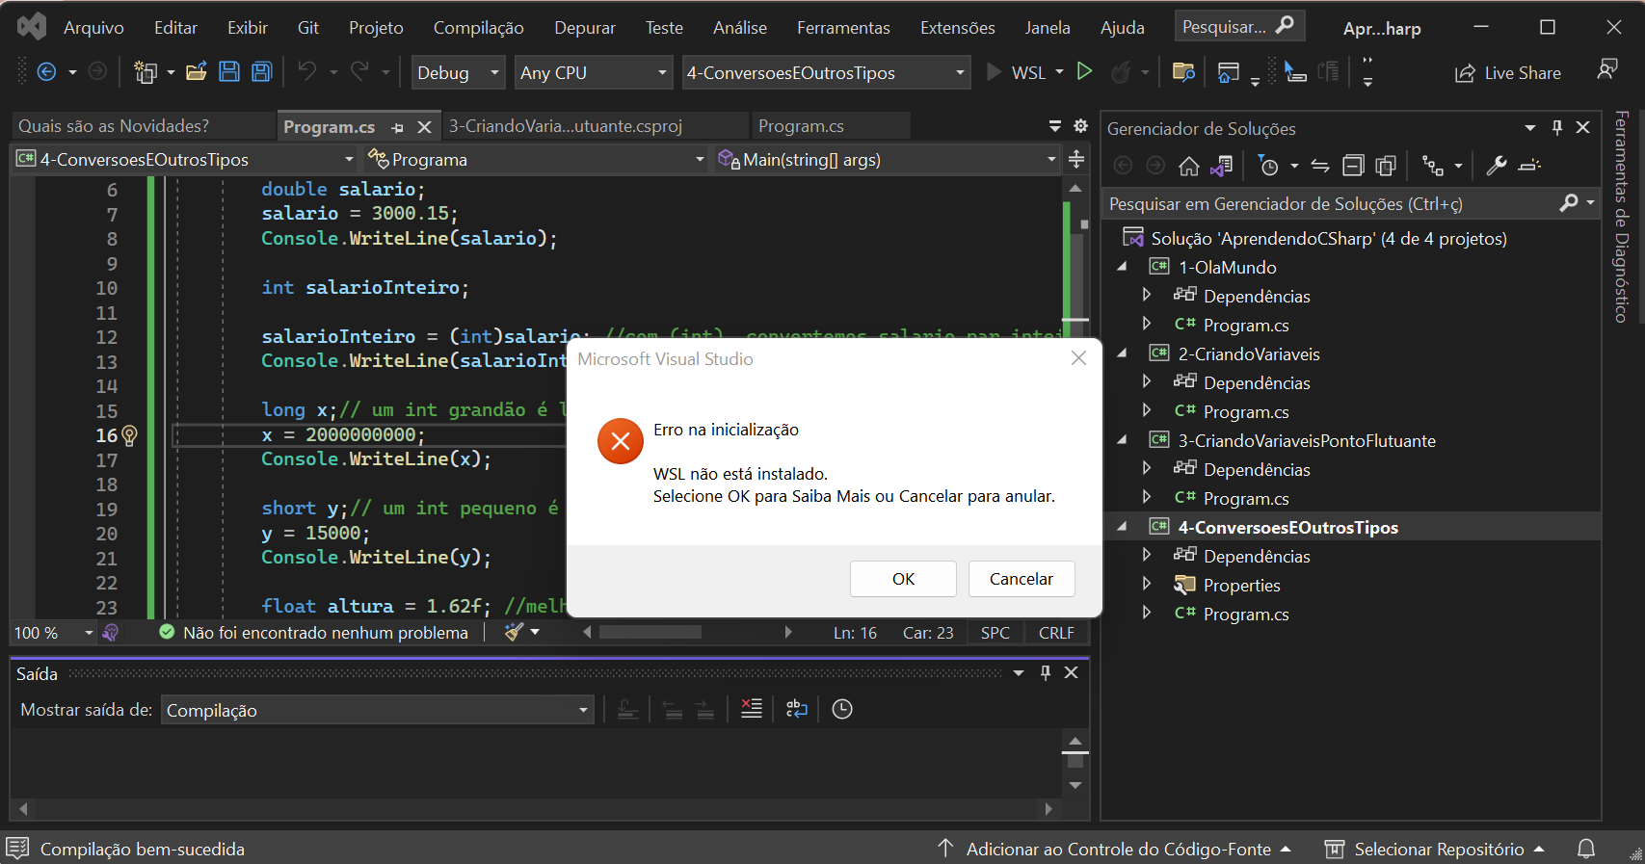Collapse the 1-OlaMundo project node
The width and height of the screenshot is (1645, 864).
tap(1122, 267)
